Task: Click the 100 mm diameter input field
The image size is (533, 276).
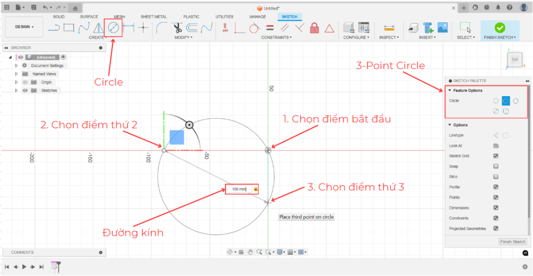Action: (x=238, y=189)
